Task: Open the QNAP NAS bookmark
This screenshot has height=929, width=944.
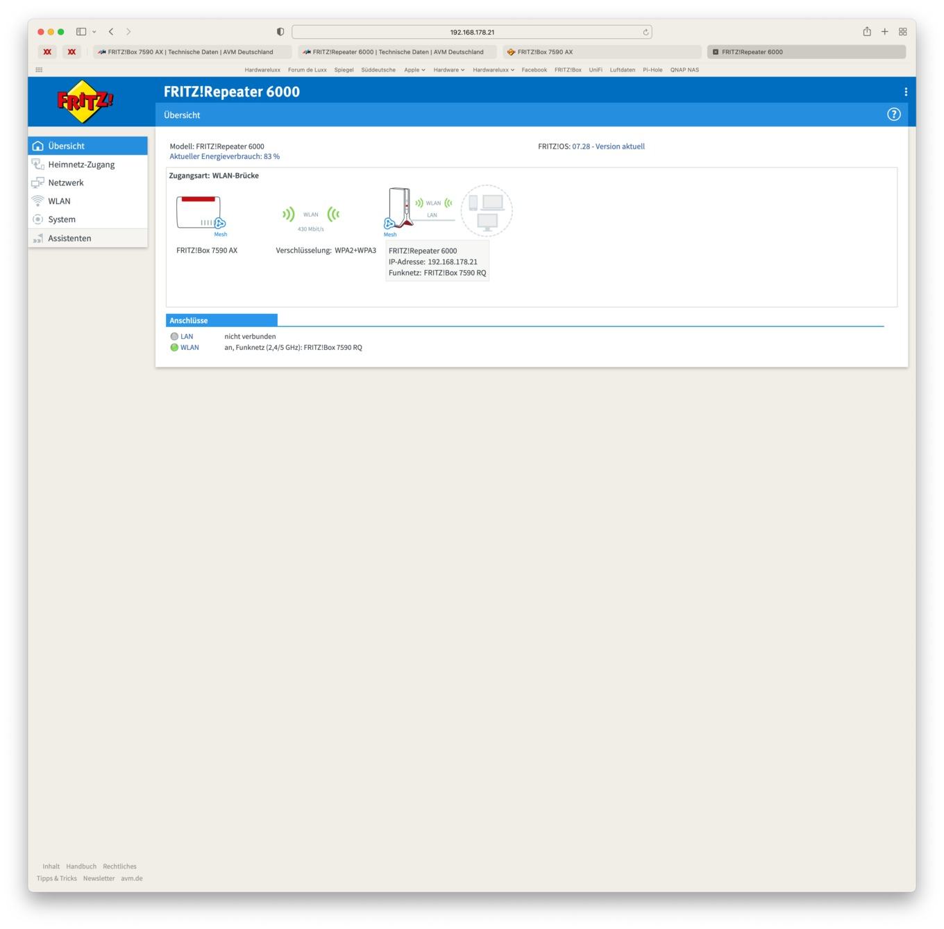Action: coord(684,70)
